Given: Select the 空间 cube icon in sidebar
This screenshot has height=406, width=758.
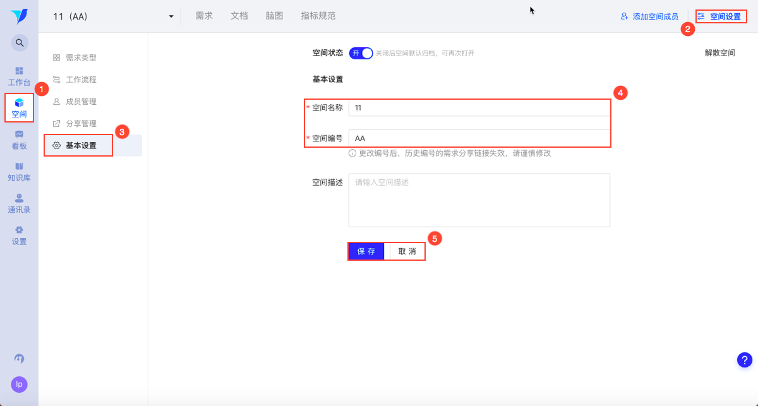Looking at the screenshot, I should (x=19, y=103).
